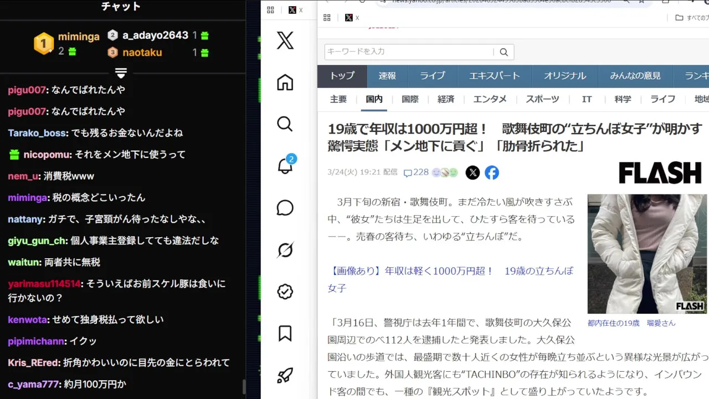This screenshot has width=709, height=399.
Task: Select 速報 tab
Action: pyautogui.click(x=387, y=76)
